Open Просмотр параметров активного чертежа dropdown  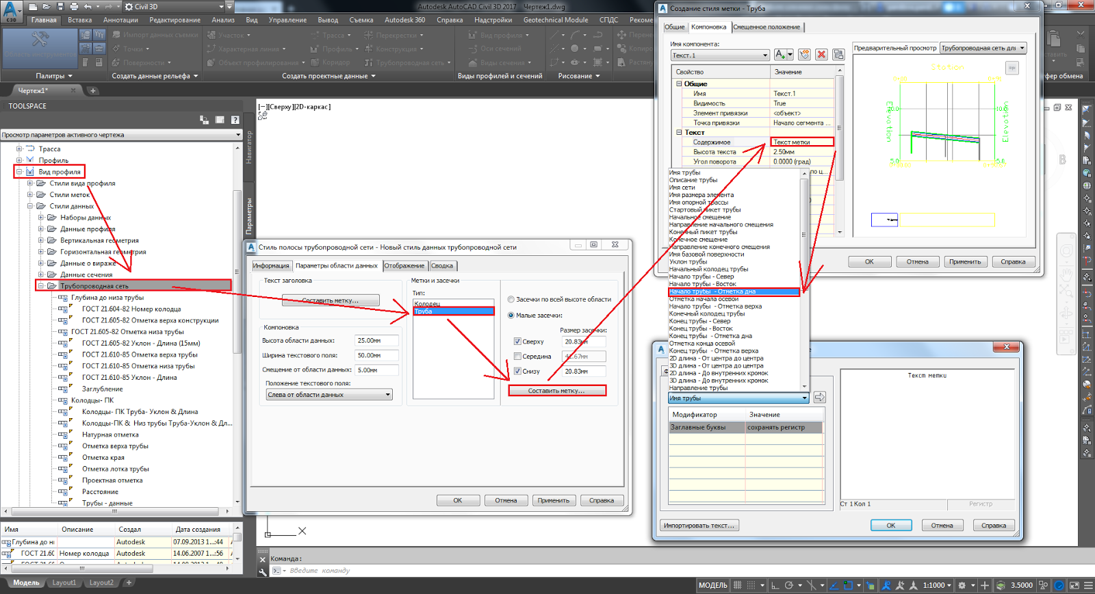[121, 135]
